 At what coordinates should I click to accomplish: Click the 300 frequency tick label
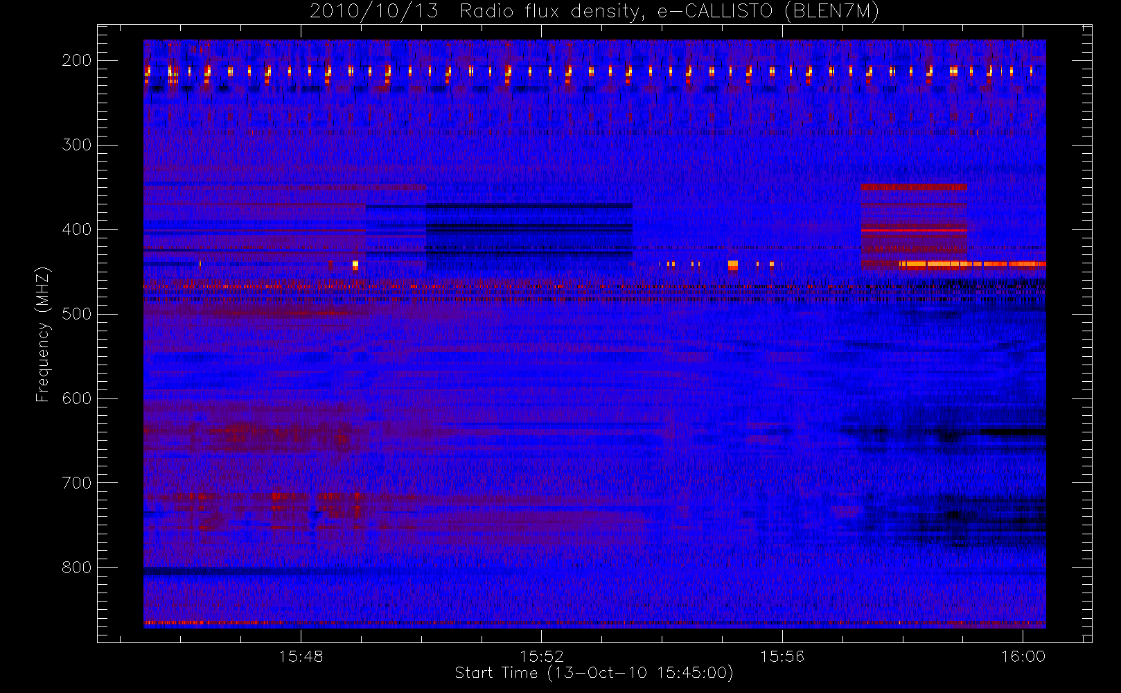point(77,145)
